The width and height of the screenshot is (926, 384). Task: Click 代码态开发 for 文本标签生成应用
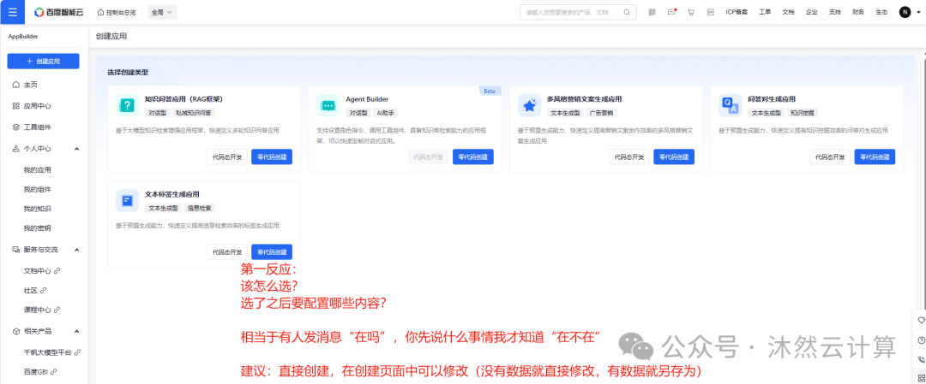[227, 252]
